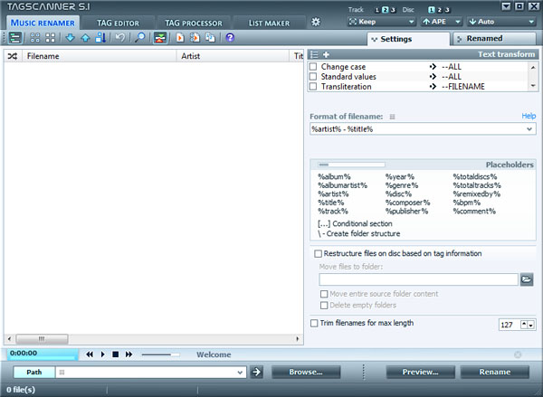543x397 pixels.
Task: Click the single page orange arrow icon
Action: coord(180,37)
